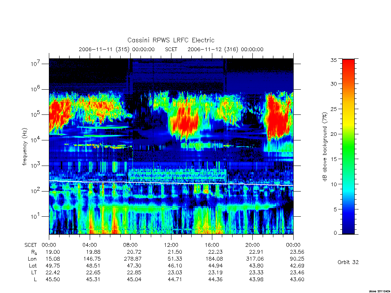Image resolution: width=391 pixels, height=293 pixels.
Task: Click the 10^1 frequency tick label
Action: tap(36, 216)
